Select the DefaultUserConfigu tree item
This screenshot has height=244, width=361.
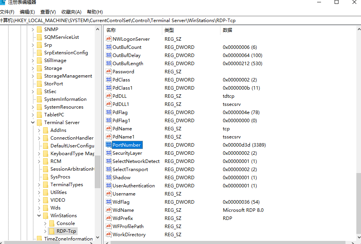click(72, 145)
